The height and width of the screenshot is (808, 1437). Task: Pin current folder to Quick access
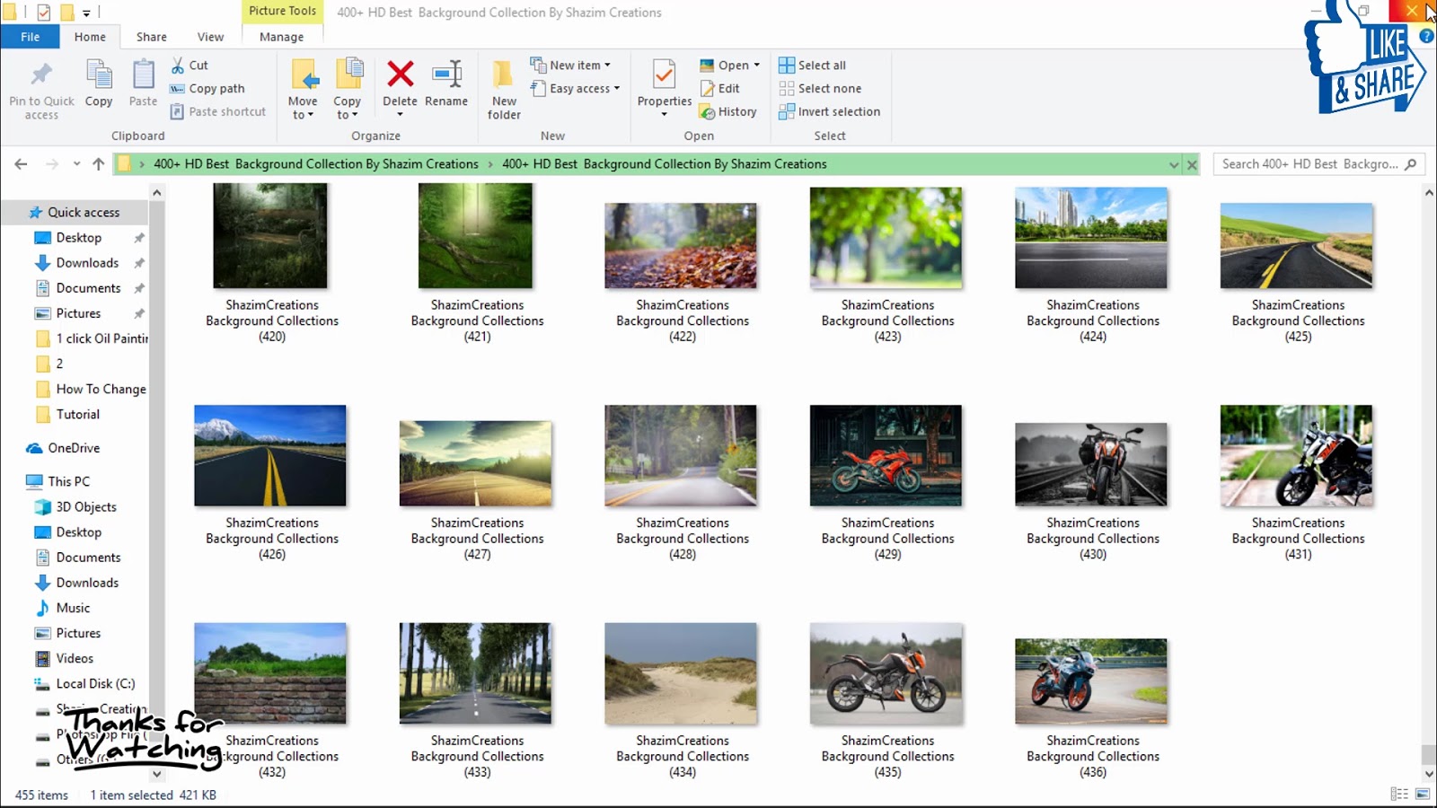(x=40, y=87)
